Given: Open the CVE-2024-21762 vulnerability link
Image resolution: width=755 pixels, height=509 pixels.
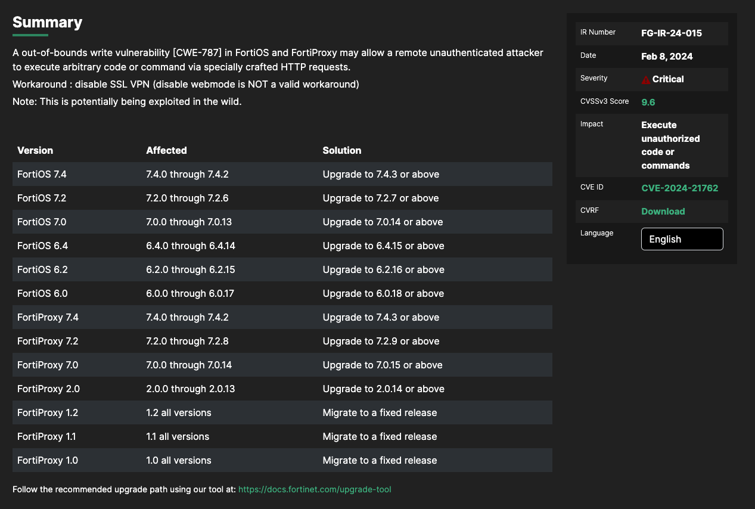Looking at the screenshot, I should (x=680, y=187).
